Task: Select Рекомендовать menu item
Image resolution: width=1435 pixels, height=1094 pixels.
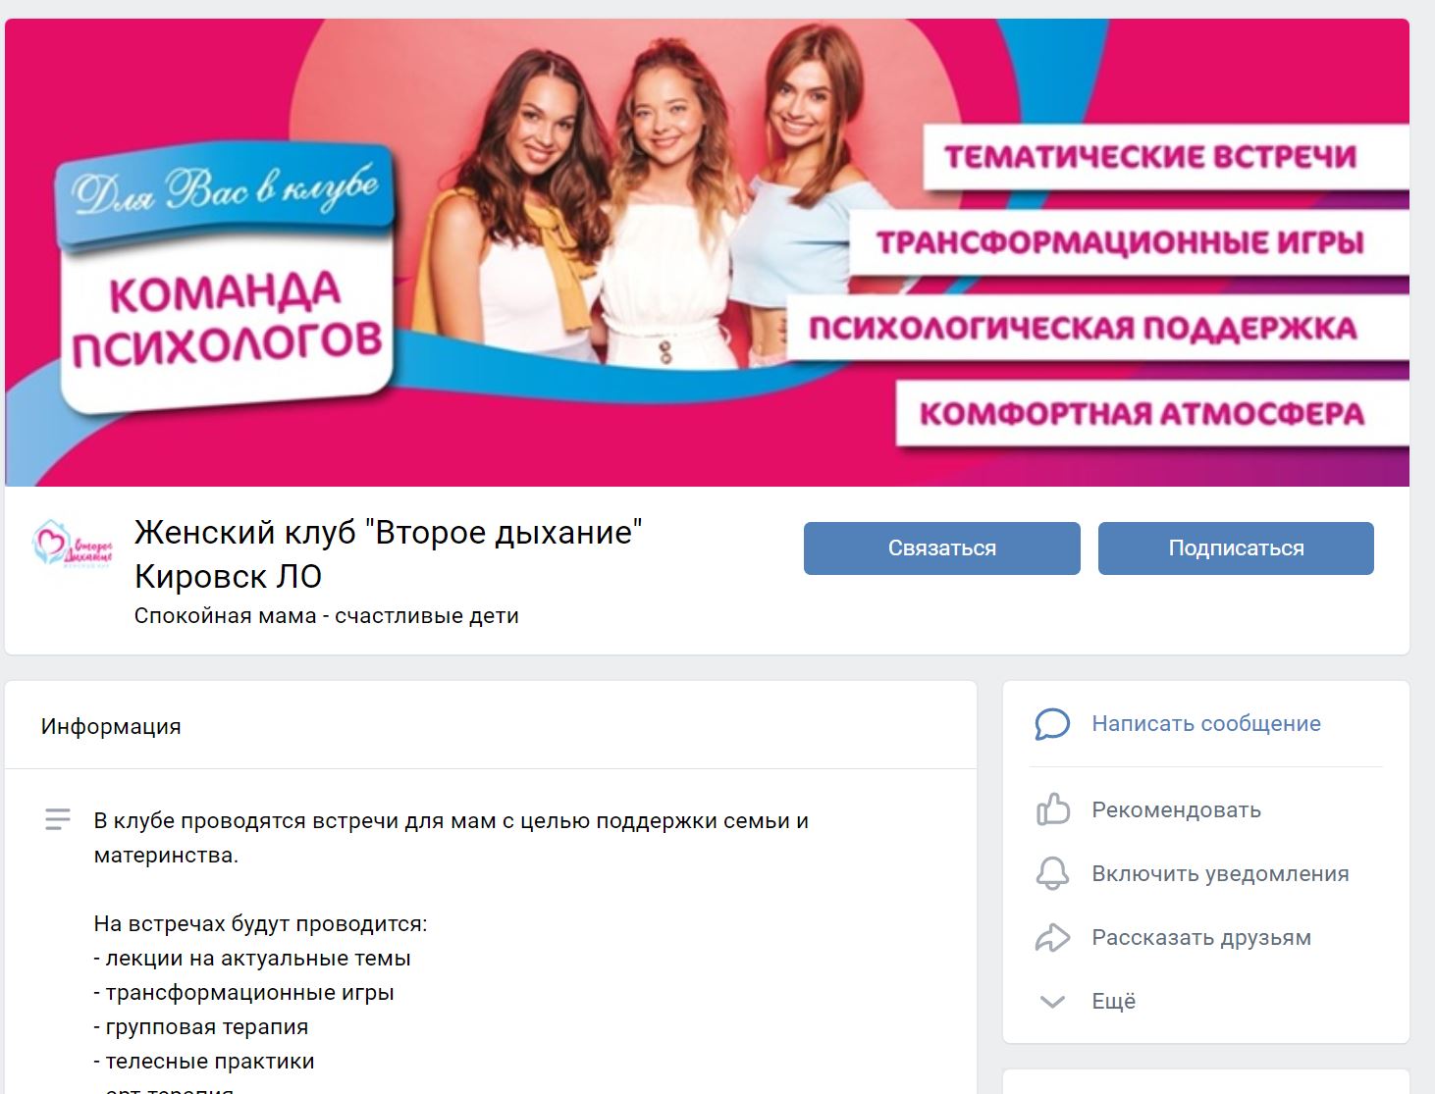Action: 1176,809
